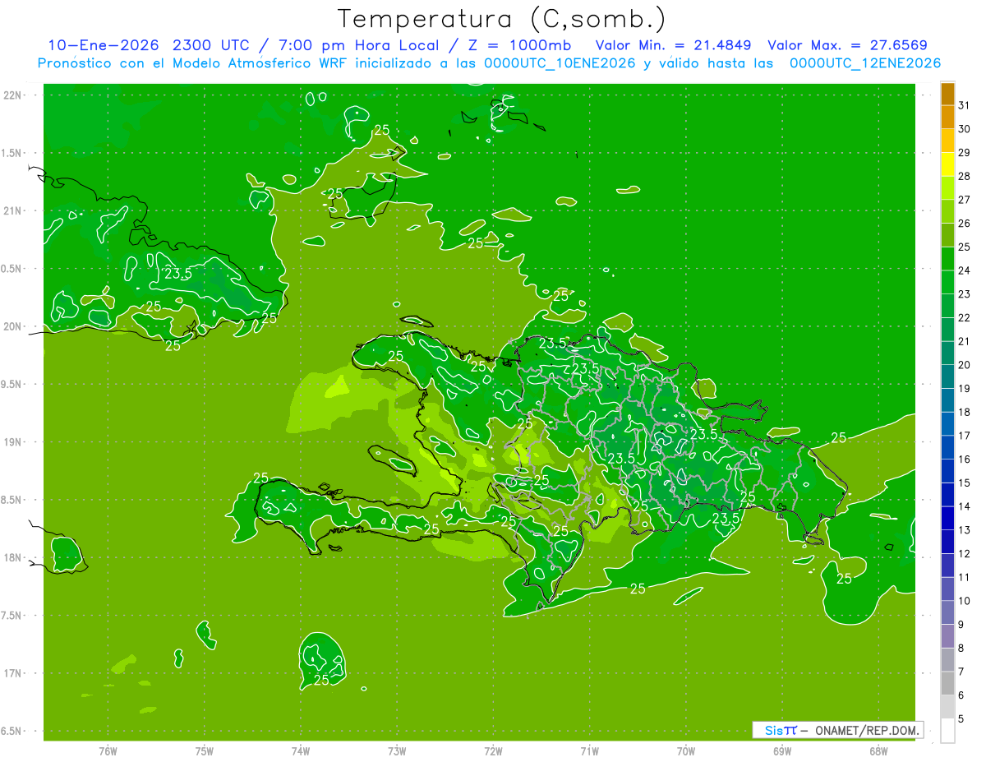Click the "Valor Min. = 21.4849" value

(x=673, y=45)
